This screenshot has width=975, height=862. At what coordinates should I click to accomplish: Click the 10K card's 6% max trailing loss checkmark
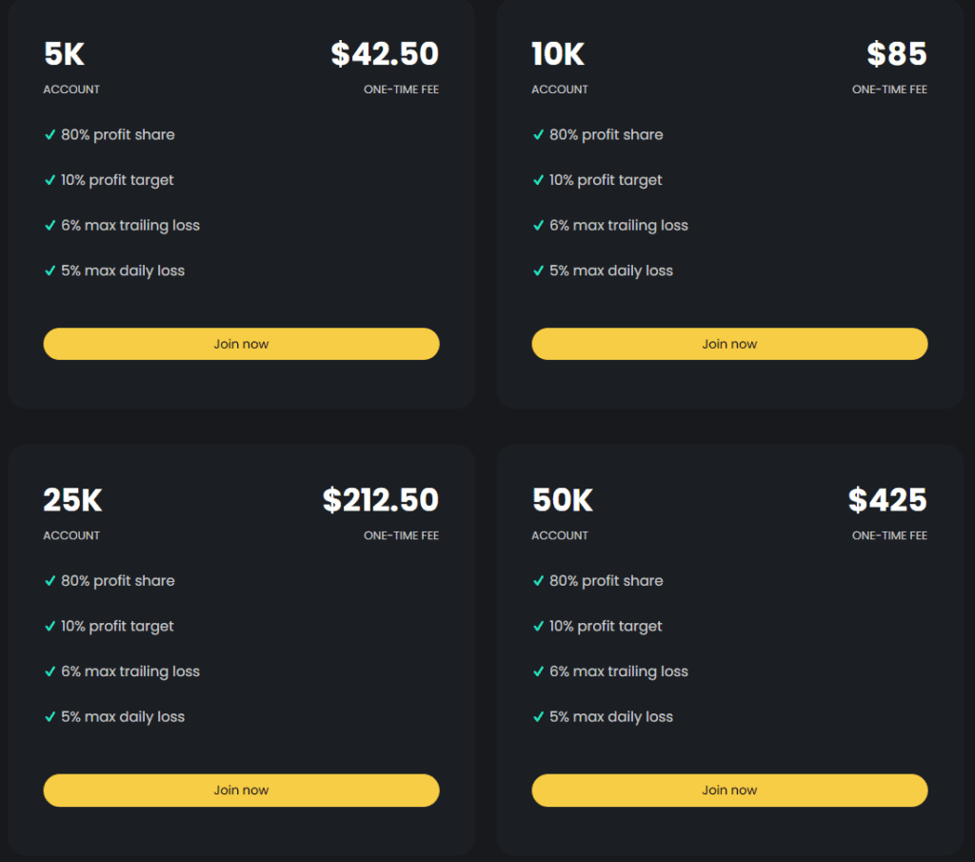point(538,226)
